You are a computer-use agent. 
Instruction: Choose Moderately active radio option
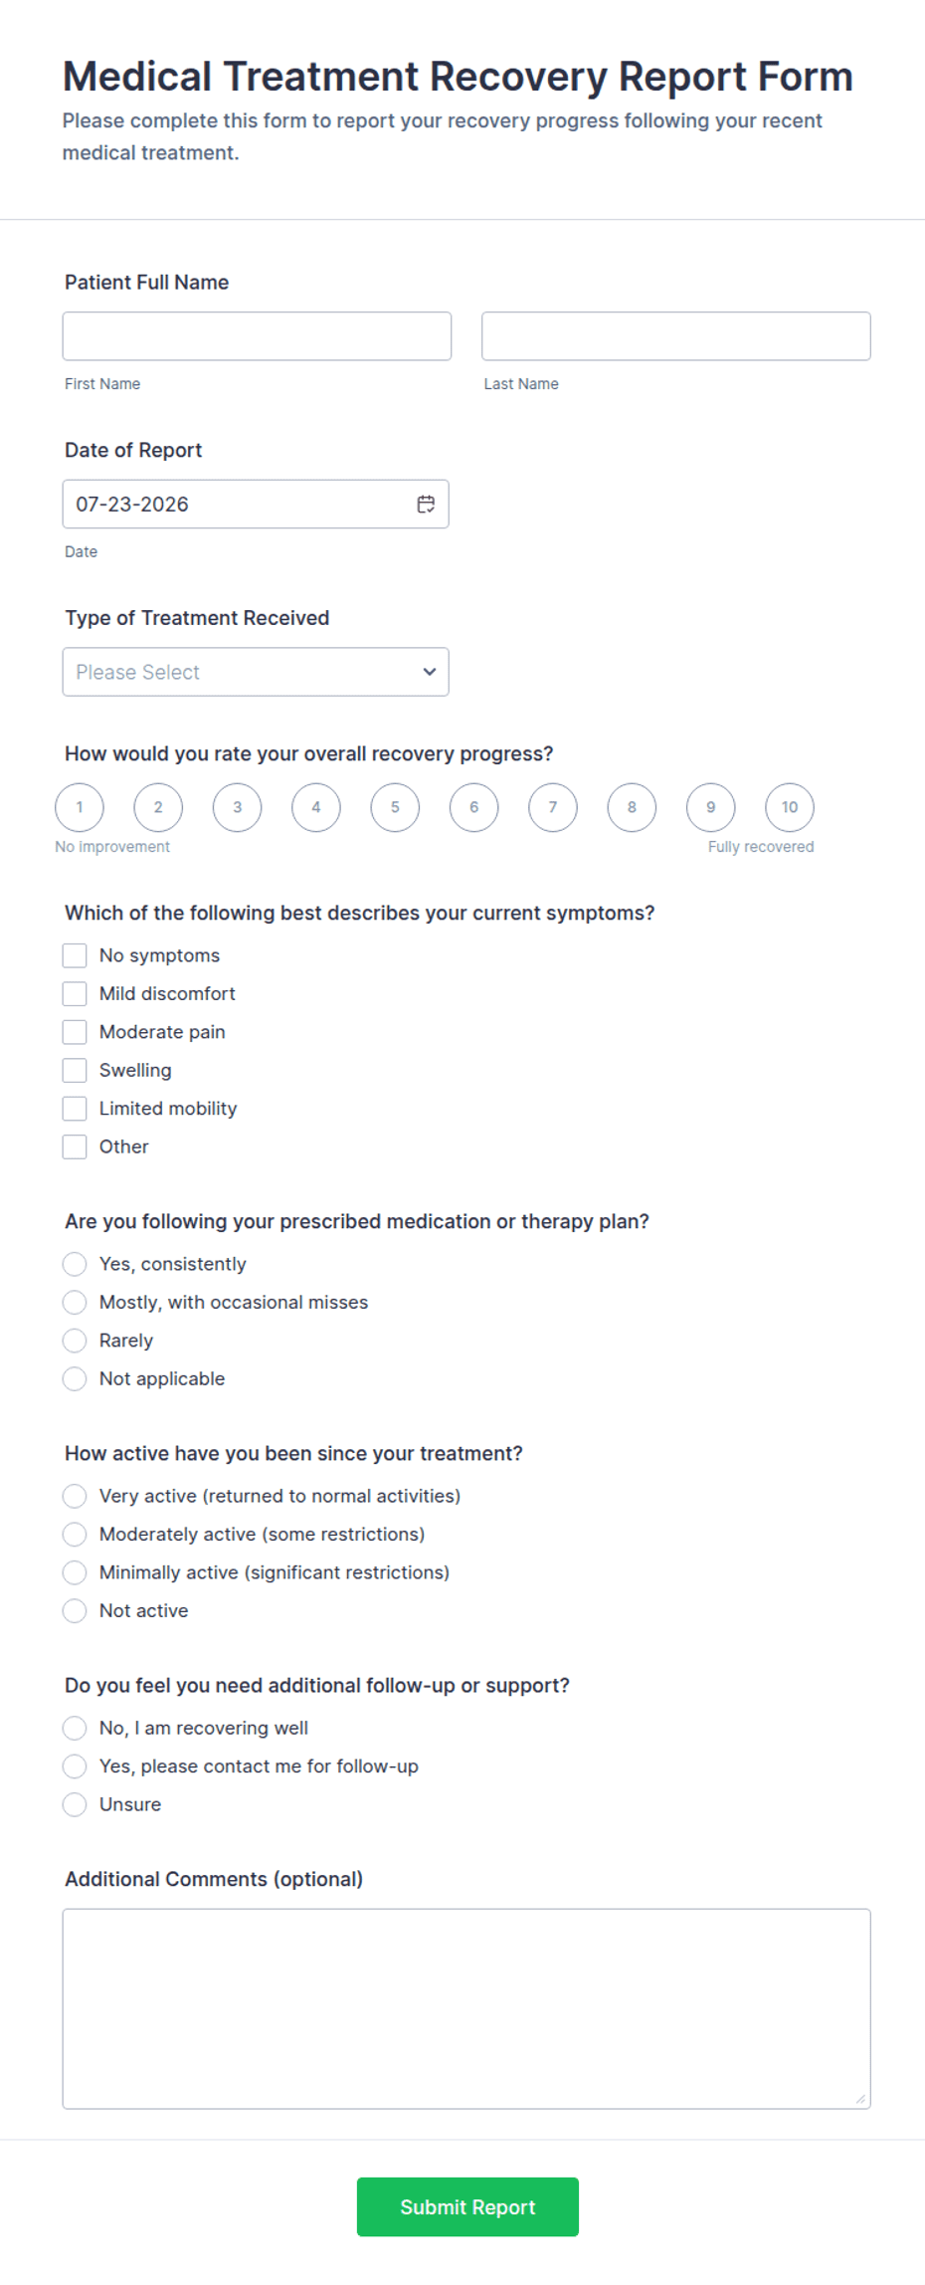75,1535
